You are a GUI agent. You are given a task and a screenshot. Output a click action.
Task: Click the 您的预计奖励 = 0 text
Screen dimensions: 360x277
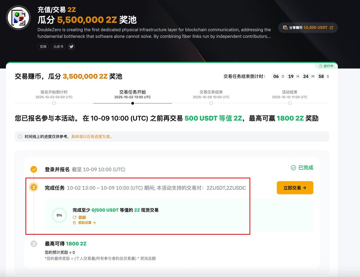[60, 252]
